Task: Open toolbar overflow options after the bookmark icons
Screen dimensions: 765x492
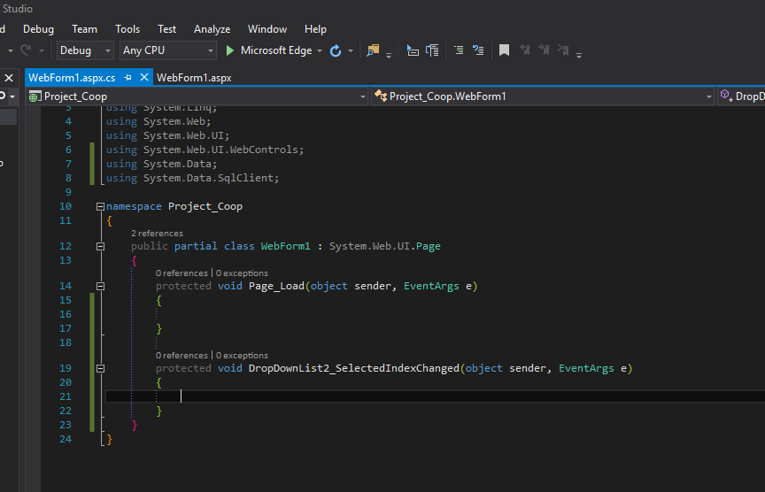Action: [579, 55]
